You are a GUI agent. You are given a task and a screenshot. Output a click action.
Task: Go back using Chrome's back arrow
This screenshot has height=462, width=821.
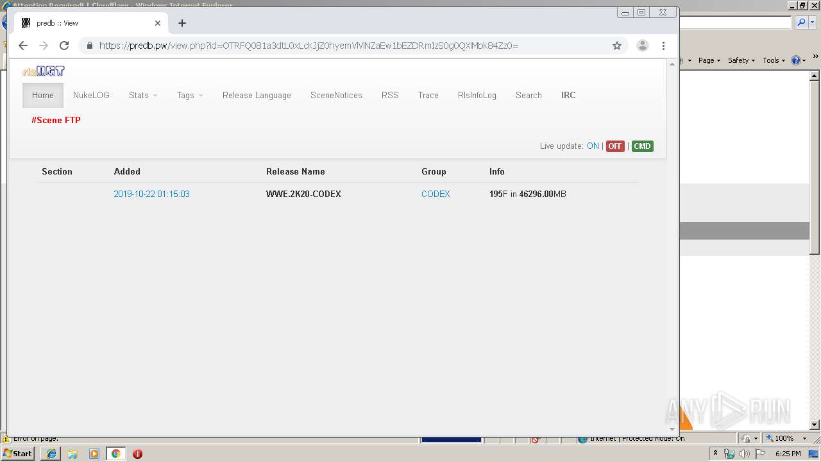[x=23, y=46]
